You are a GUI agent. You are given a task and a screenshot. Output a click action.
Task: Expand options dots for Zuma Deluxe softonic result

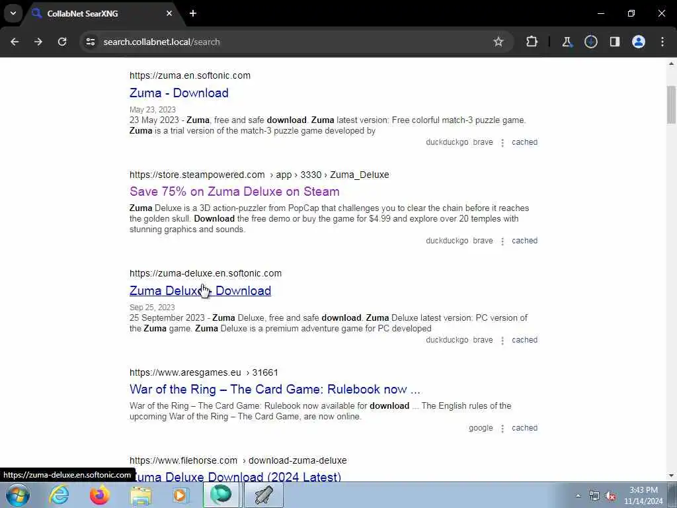[502, 341]
